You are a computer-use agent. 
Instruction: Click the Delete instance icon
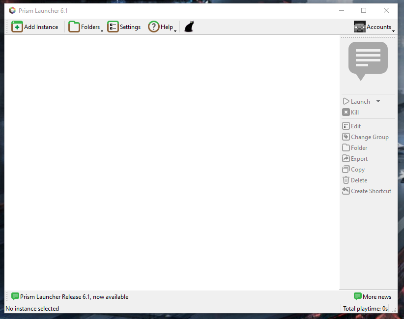pyautogui.click(x=345, y=180)
